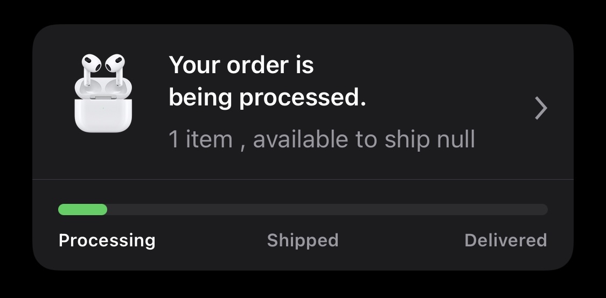Click the divider line above progress bar
This screenshot has height=298, width=606.
tap(303, 179)
